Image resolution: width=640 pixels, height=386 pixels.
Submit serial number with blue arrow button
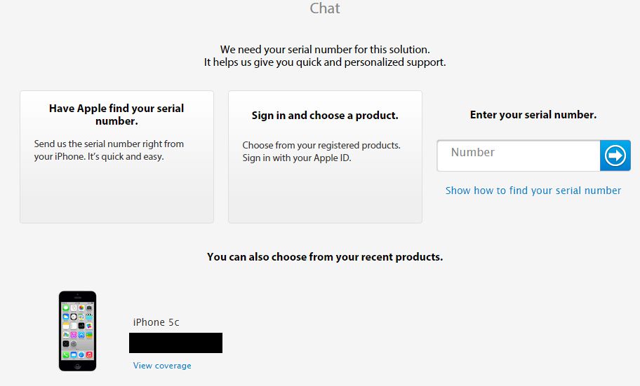pos(615,156)
